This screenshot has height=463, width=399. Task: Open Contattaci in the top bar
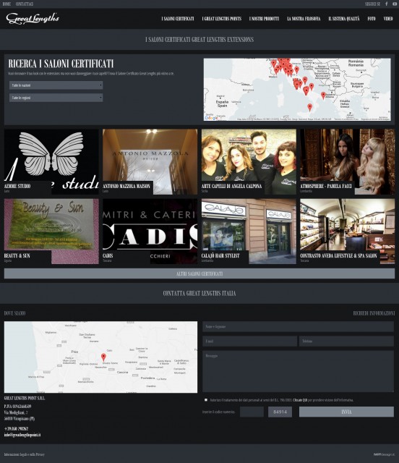point(24,4)
